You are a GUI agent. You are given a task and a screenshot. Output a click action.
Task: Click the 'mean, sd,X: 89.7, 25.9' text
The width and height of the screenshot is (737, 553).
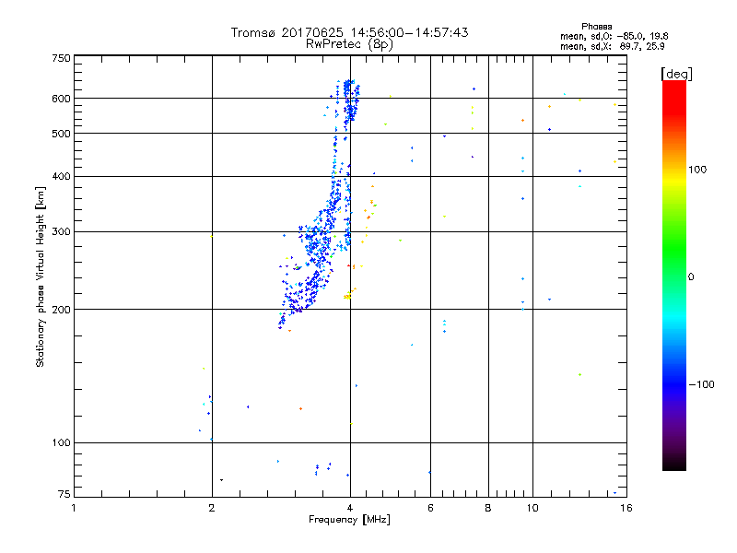point(612,46)
